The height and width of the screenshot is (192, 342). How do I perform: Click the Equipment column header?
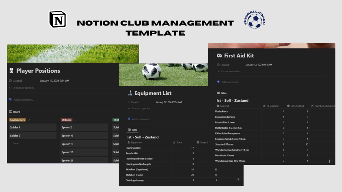134,142
